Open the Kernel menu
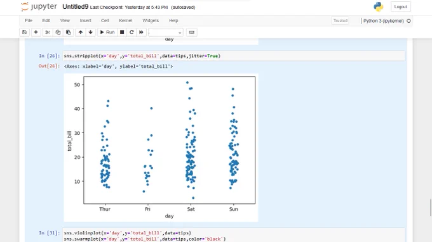432x242 pixels. [126, 21]
